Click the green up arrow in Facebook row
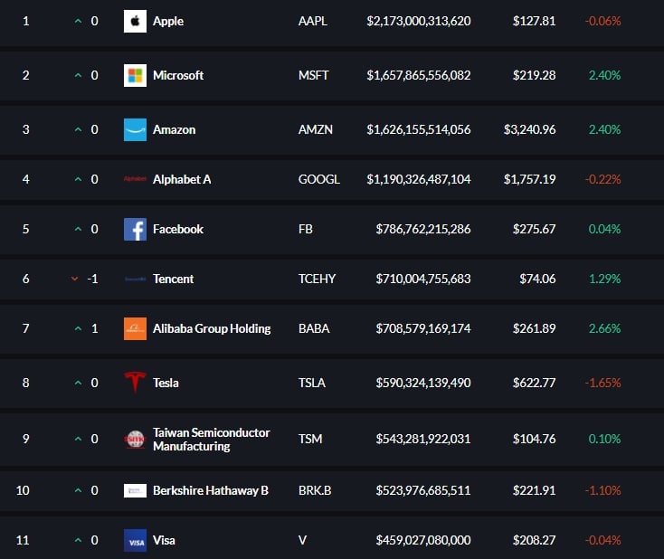Image resolution: width=664 pixels, height=559 pixels. pos(78,229)
